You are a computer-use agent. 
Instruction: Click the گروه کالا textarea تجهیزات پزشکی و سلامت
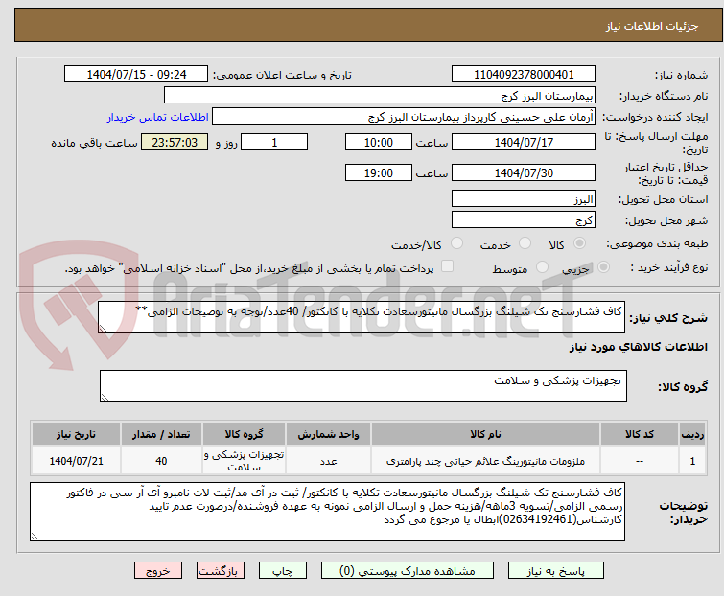pos(362,386)
